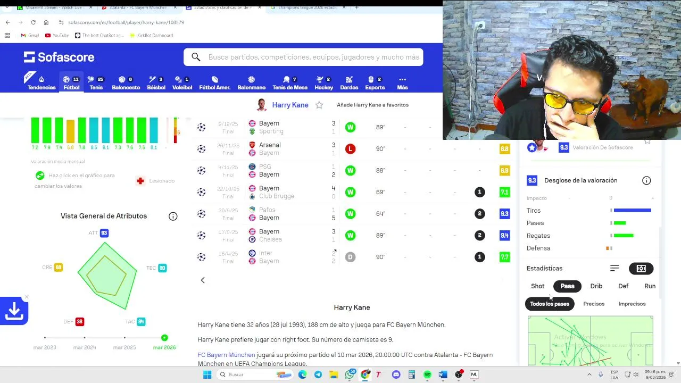The height and width of the screenshot is (383, 681).
Task: Open the Voleibol section
Action: (182, 82)
